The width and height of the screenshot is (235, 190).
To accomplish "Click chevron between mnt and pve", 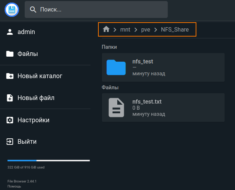I will tap(136, 30).
